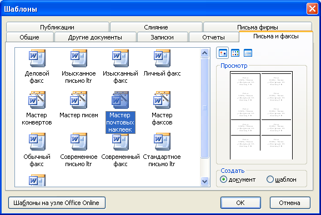The height and width of the screenshot is (215, 321).
Task: Select the Деловой факс template icon
Action: coord(37,58)
